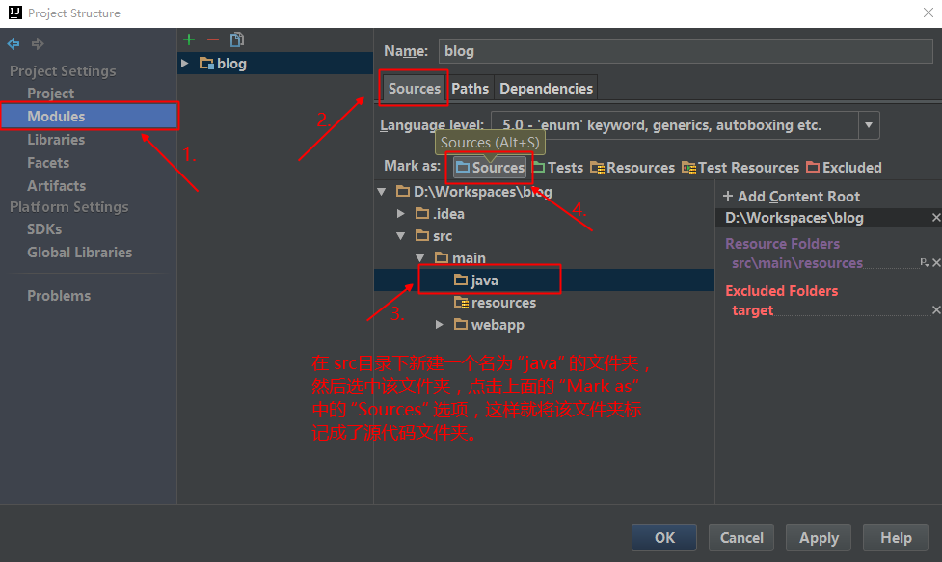Open properties for src\main\resources folder
This screenshot has width=942, height=562.
(x=923, y=263)
